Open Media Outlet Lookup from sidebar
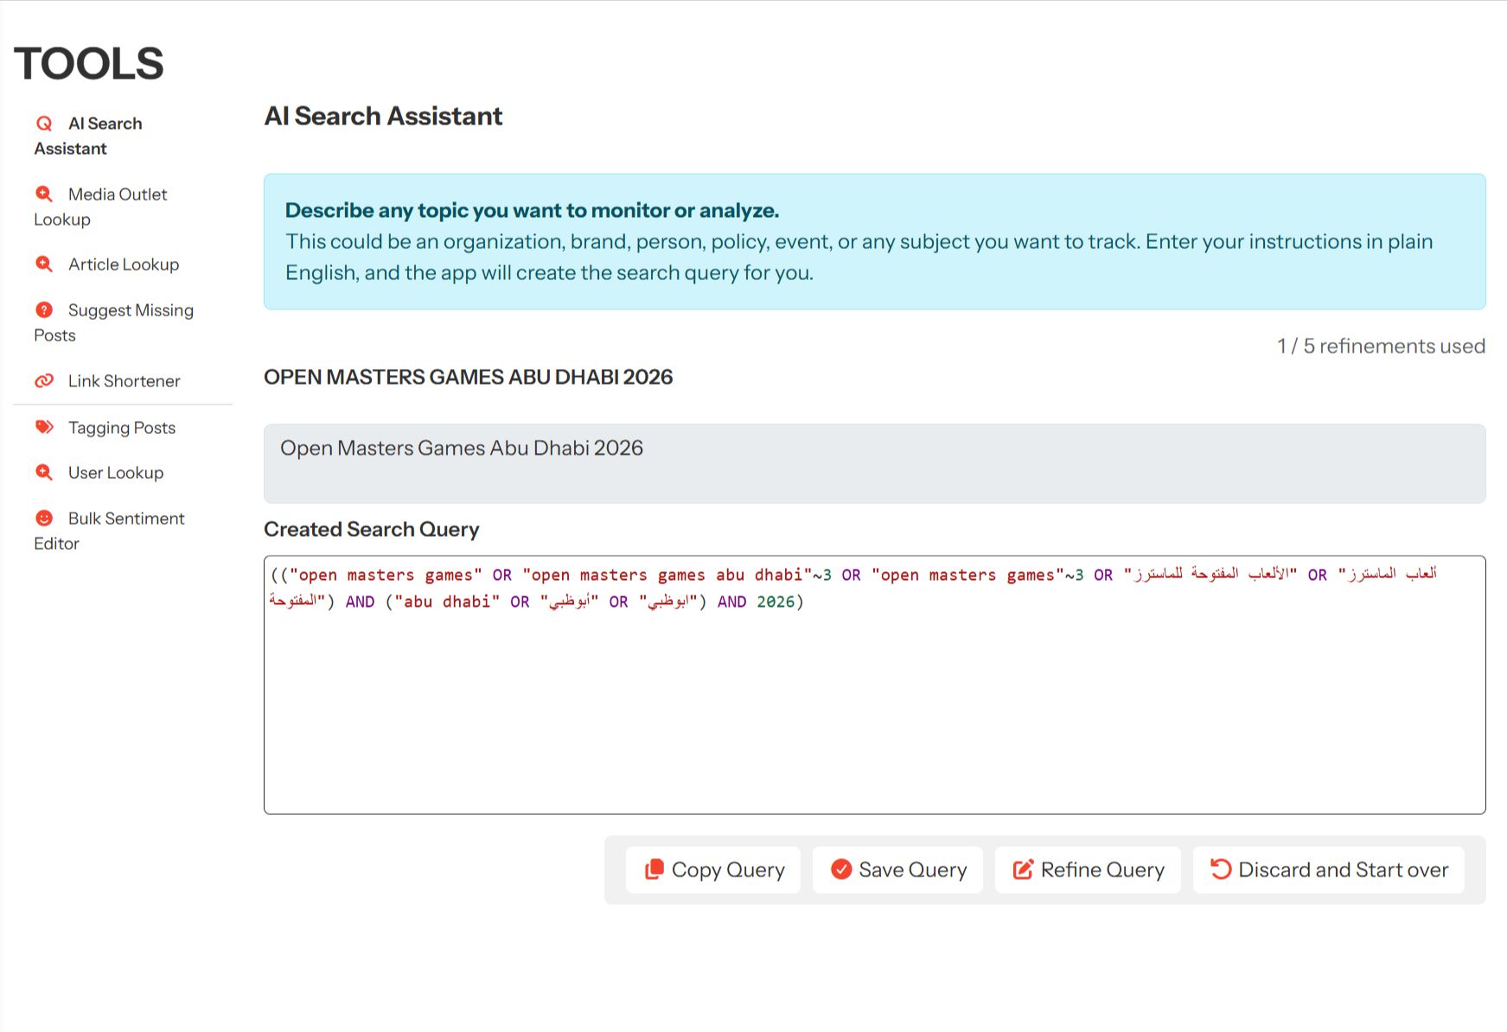 point(117,195)
